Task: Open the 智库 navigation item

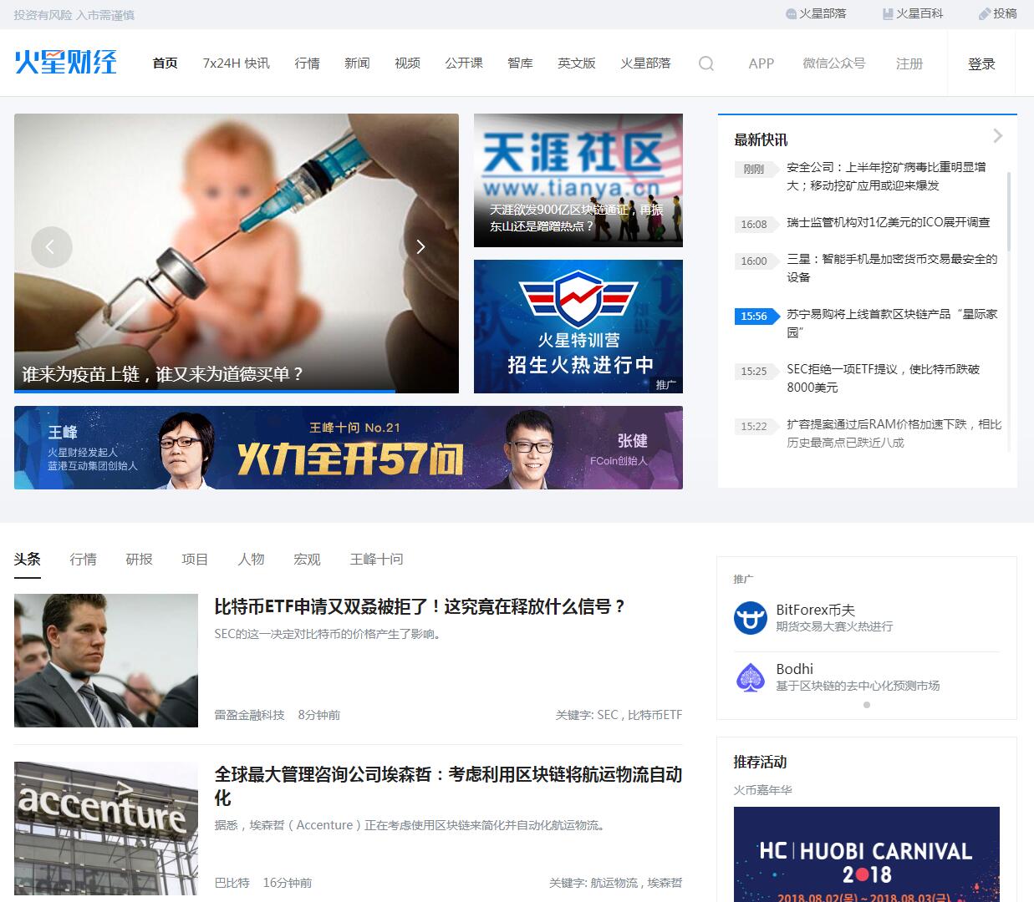Action: pos(520,63)
